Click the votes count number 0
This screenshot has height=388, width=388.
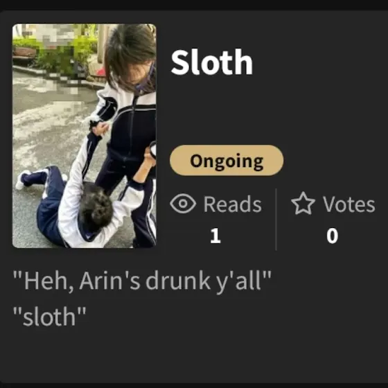[x=332, y=236]
